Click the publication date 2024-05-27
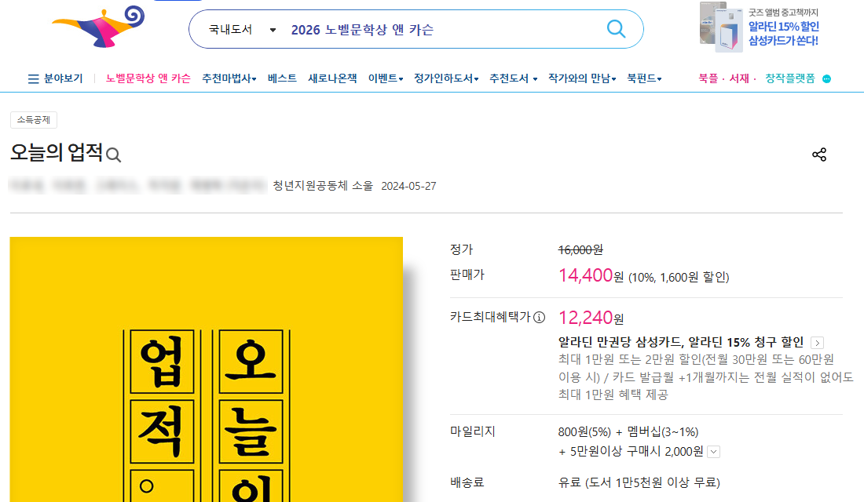This screenshot has height=502, width=864. pos(409,186)
